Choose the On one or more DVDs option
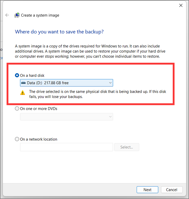This screenshot has height=199, width=189. (17, 108)
